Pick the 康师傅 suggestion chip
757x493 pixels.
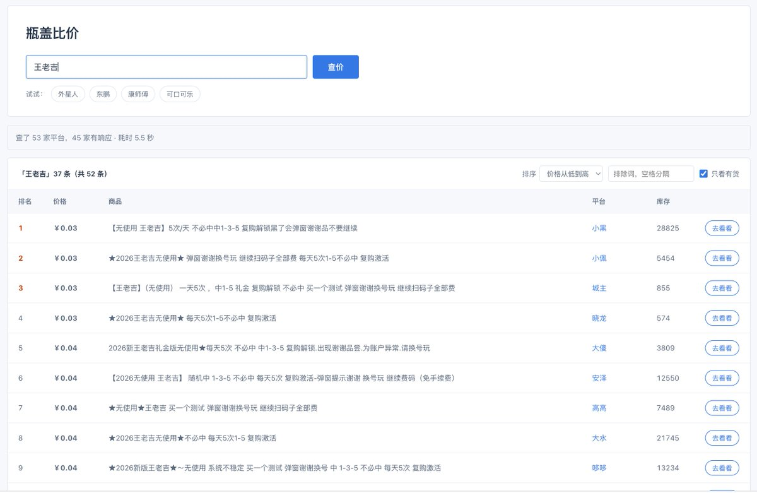138,94
